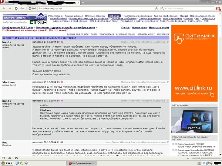Click the forum.ixbt.com address bar
Image resolution: width=222 pixels, height=166 pixels.
coord(96,8)
